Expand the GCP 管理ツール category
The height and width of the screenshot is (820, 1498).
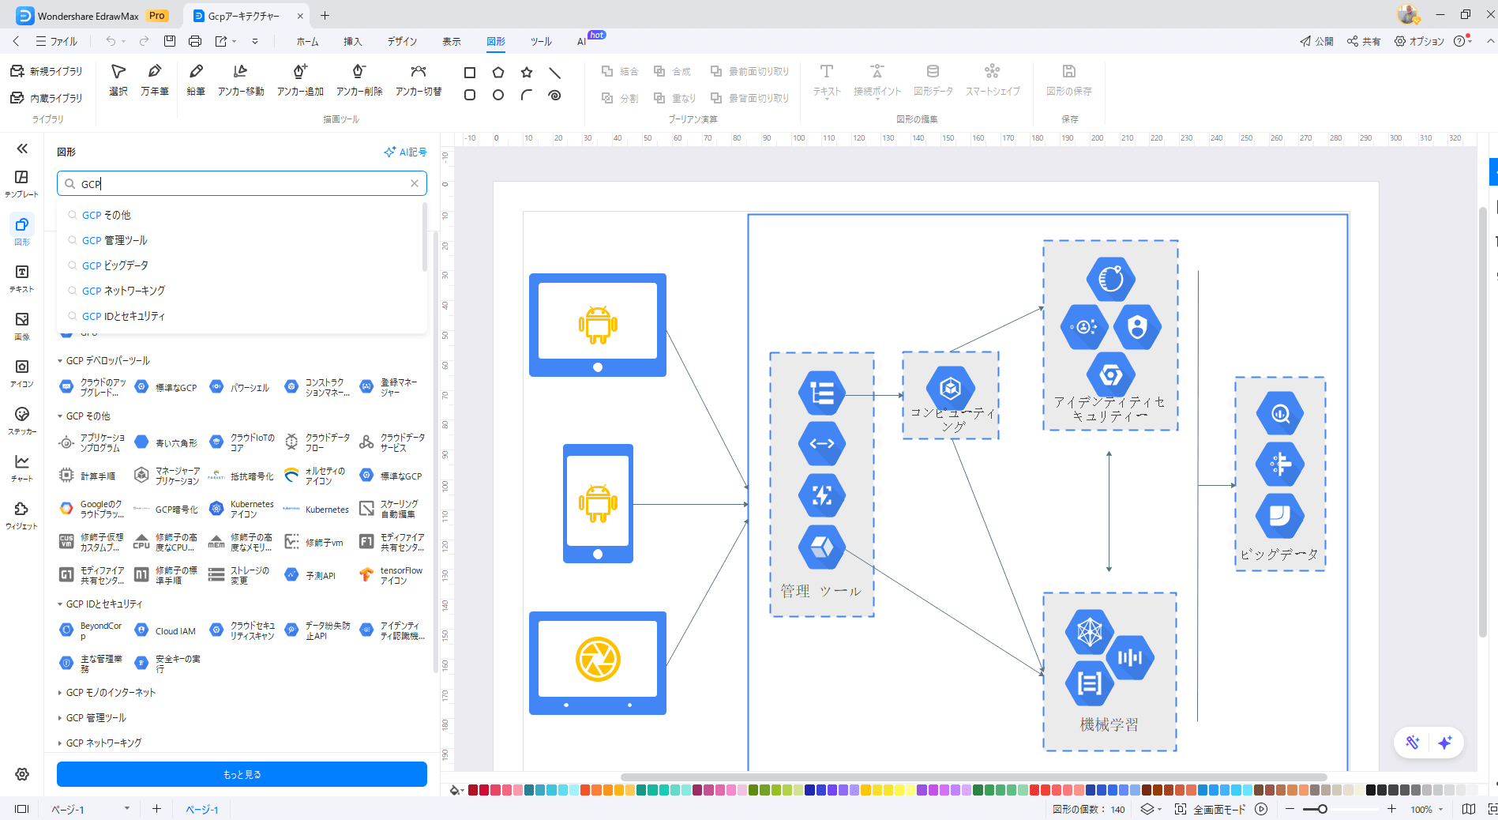60,718
